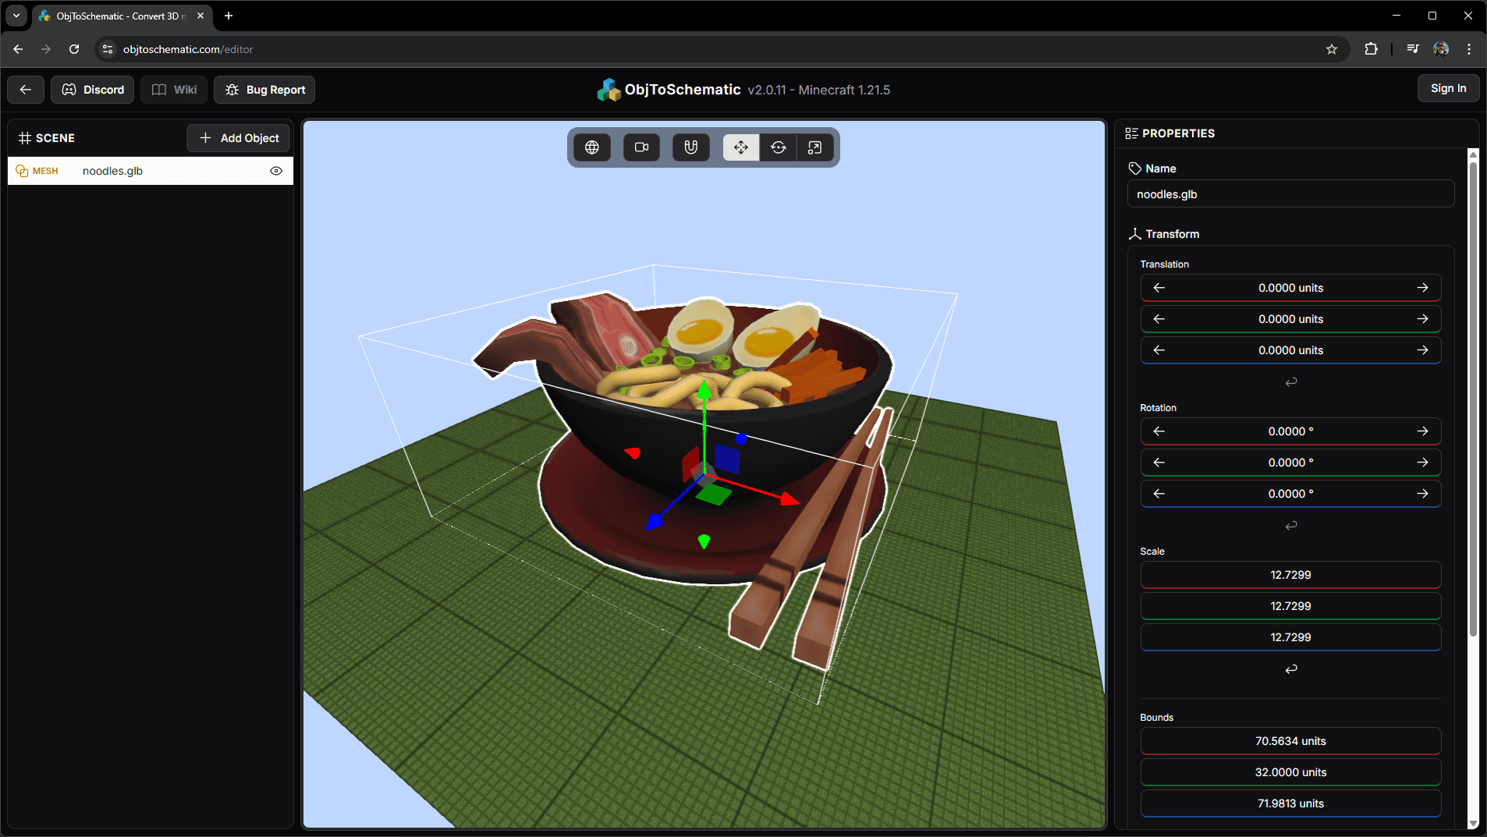Increase first Translation value with right arrow
The image size is (1487, 837).
1422,288
